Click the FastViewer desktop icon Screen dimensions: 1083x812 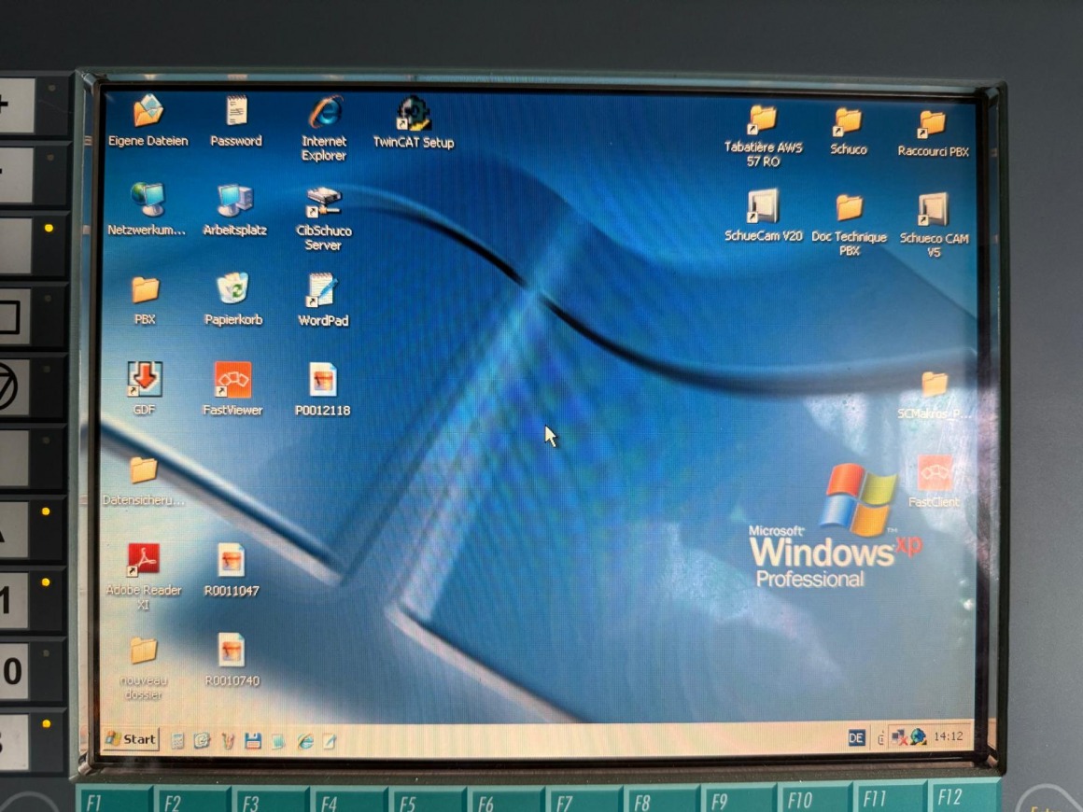click(x=232, y=380)
